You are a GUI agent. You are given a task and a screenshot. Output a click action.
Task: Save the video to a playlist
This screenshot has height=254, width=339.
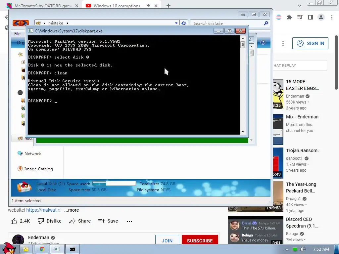pyautogui.click(x=108, y=221)
